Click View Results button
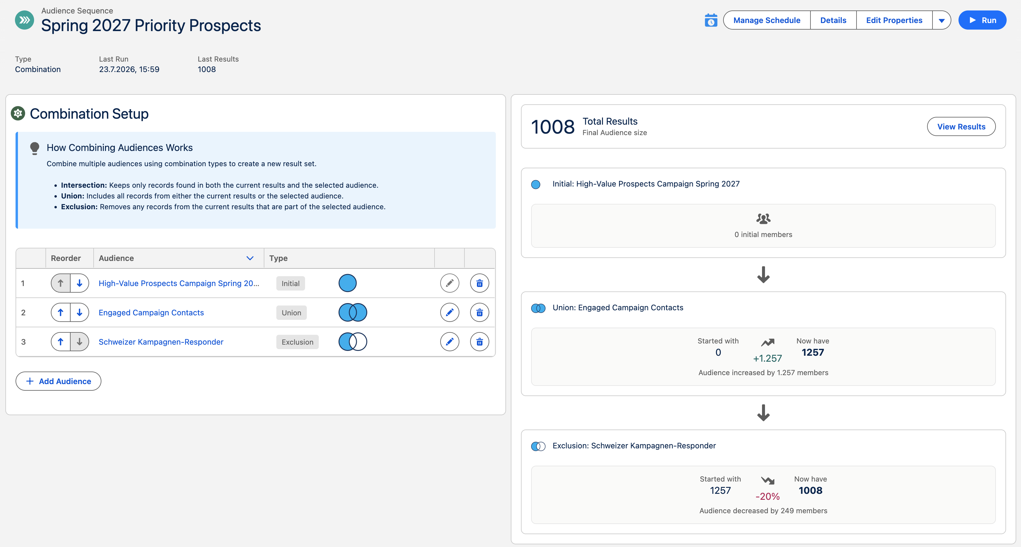Image resolution: width=1021 pixels, height=547 pixels. (x=961, y=127)
